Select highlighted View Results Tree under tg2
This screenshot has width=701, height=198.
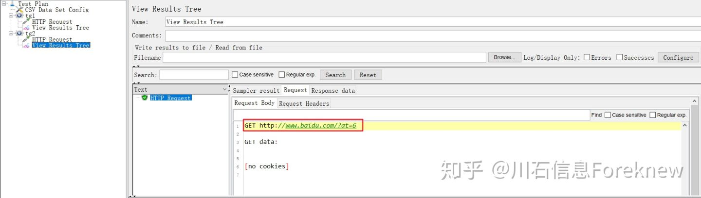click(61, 45)
